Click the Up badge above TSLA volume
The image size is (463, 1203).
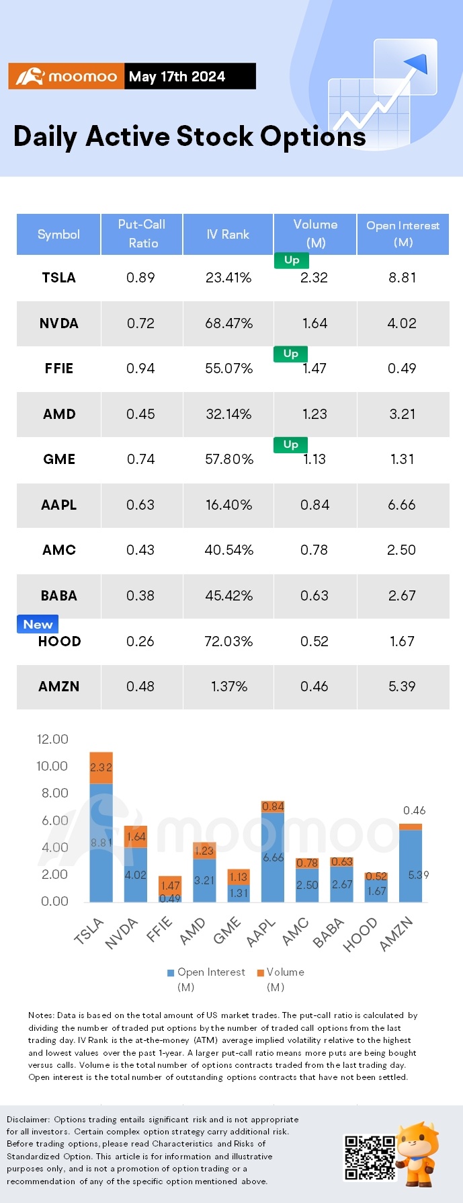click(x=292, y=260)
